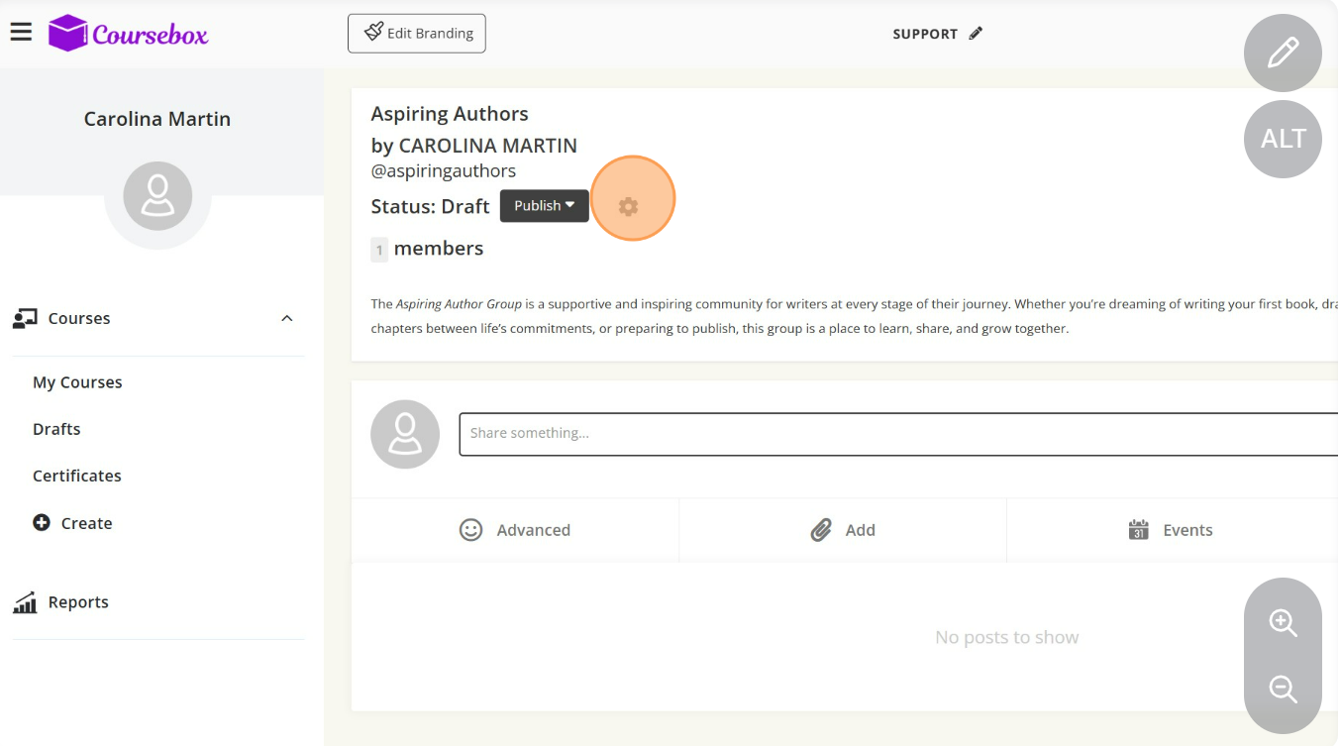Viewport: 1341px width, 746px height.
Task: Open the hamburger navigation menu
Action: tap(21, 33)
